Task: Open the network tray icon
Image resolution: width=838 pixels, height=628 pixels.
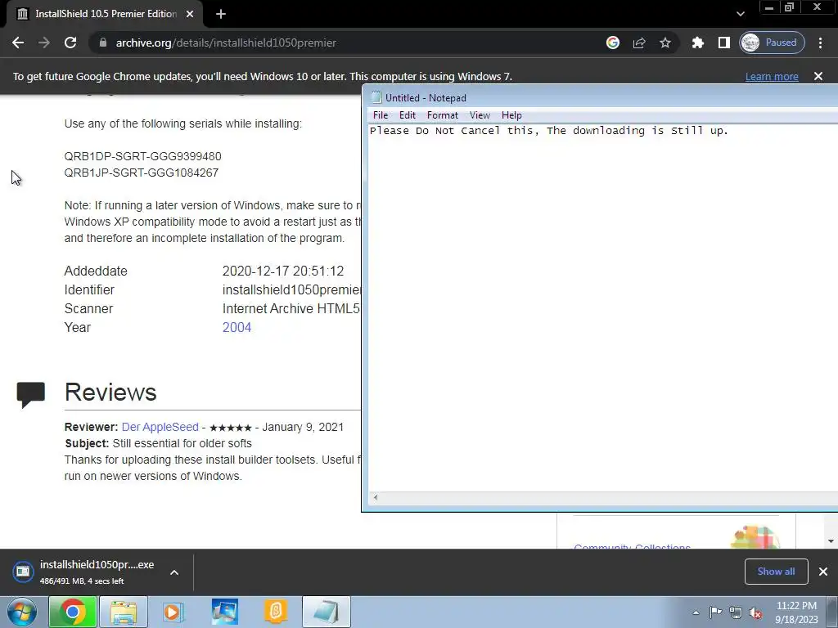Action: click(x=736, y=612)
